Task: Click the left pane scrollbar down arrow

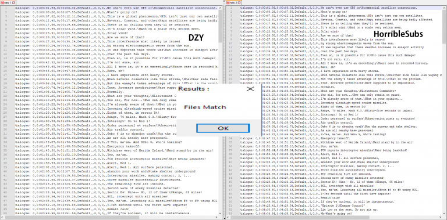Action: coord(221,214)
